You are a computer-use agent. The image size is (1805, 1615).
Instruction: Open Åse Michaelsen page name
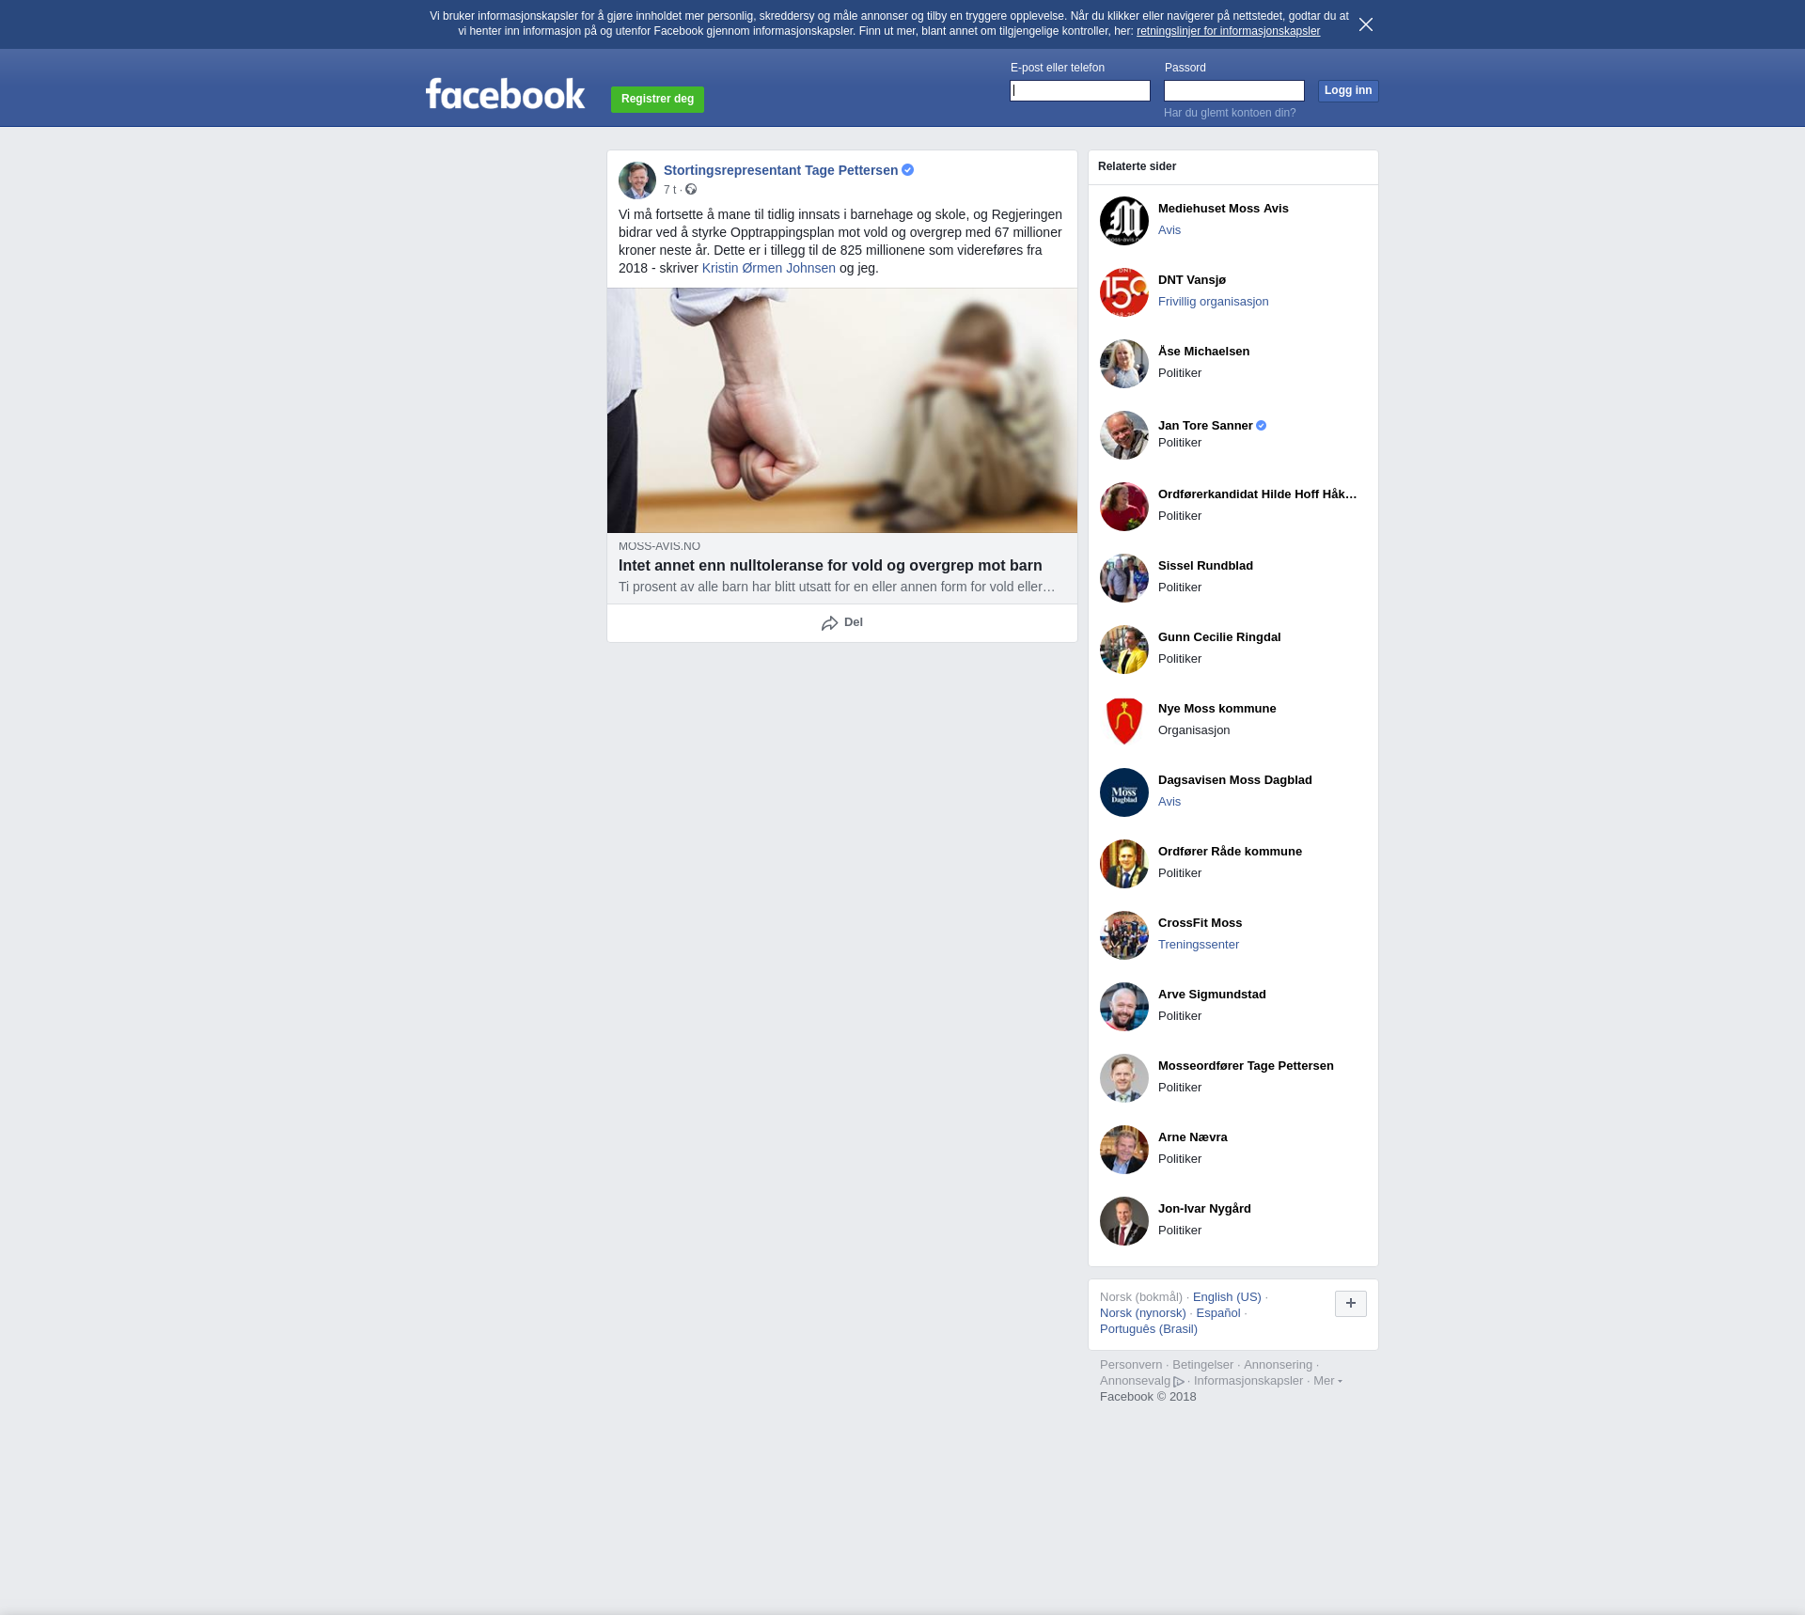[1203, 352]
